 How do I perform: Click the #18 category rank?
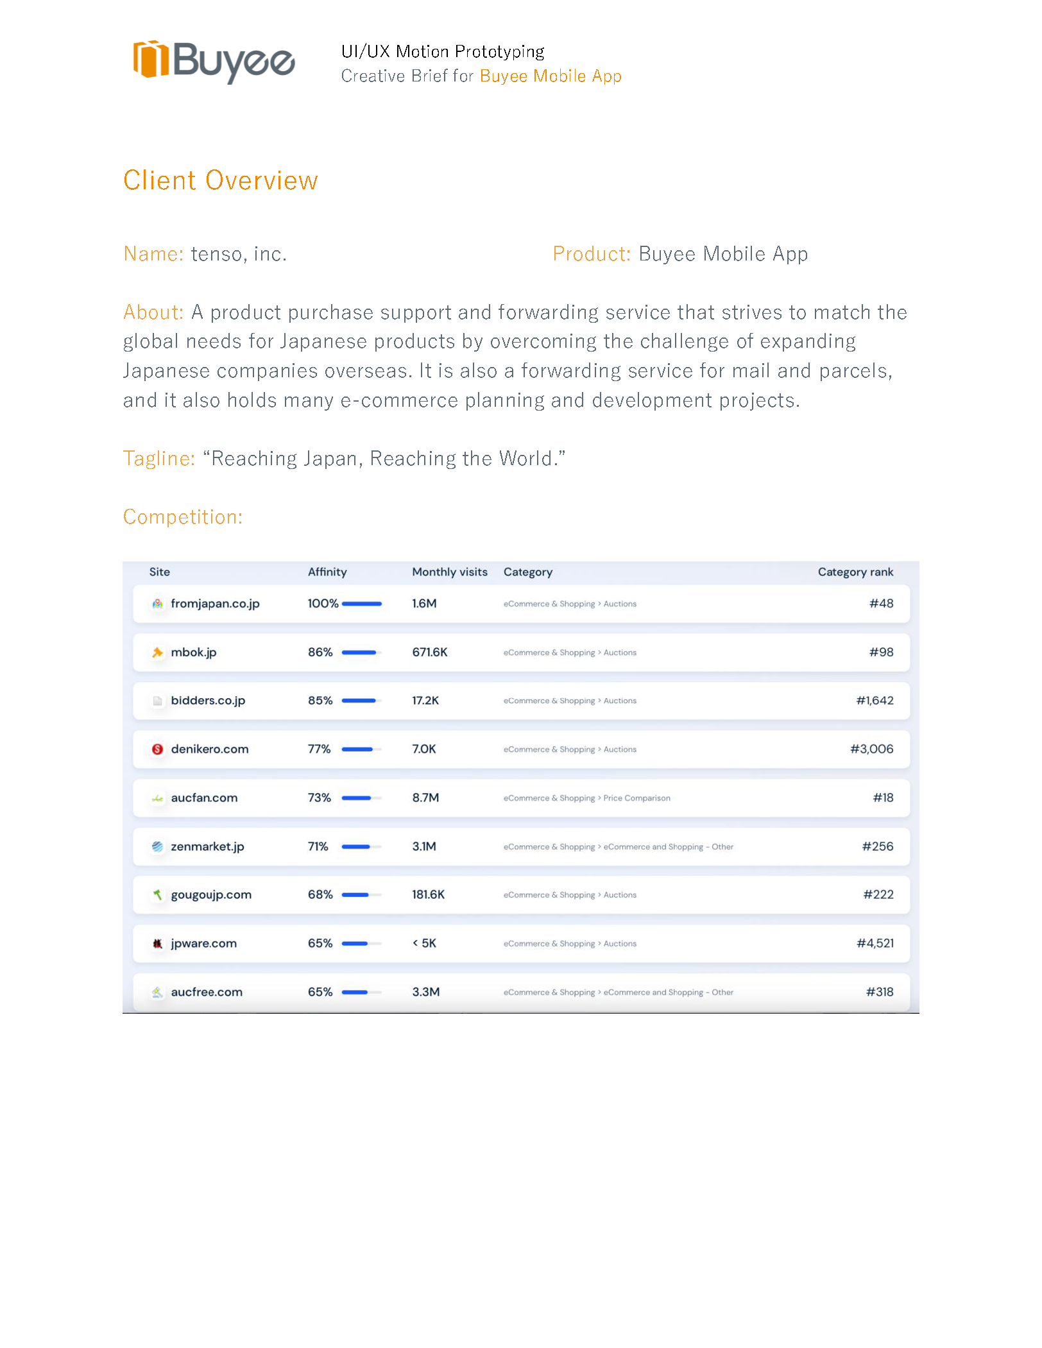(883, 798)
